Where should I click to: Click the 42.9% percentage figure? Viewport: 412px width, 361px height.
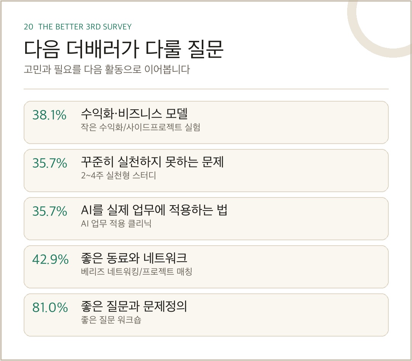point(50,259)
